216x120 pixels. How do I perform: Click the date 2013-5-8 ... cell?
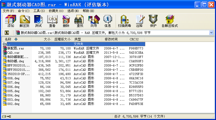tap(114, 52)
